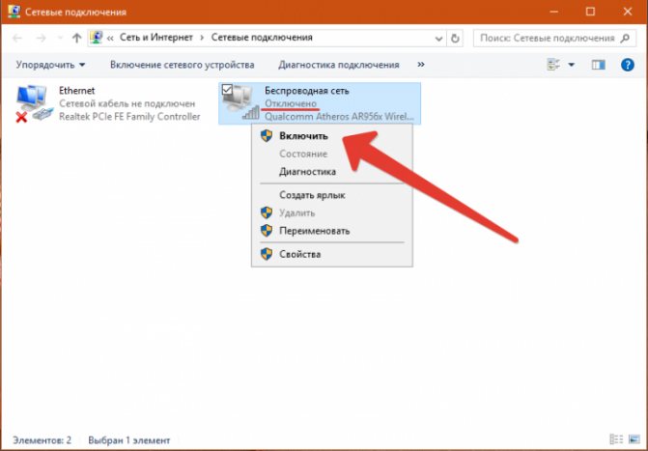
Task: Choose Переименовать in context menu
Action: pos(314,231)
